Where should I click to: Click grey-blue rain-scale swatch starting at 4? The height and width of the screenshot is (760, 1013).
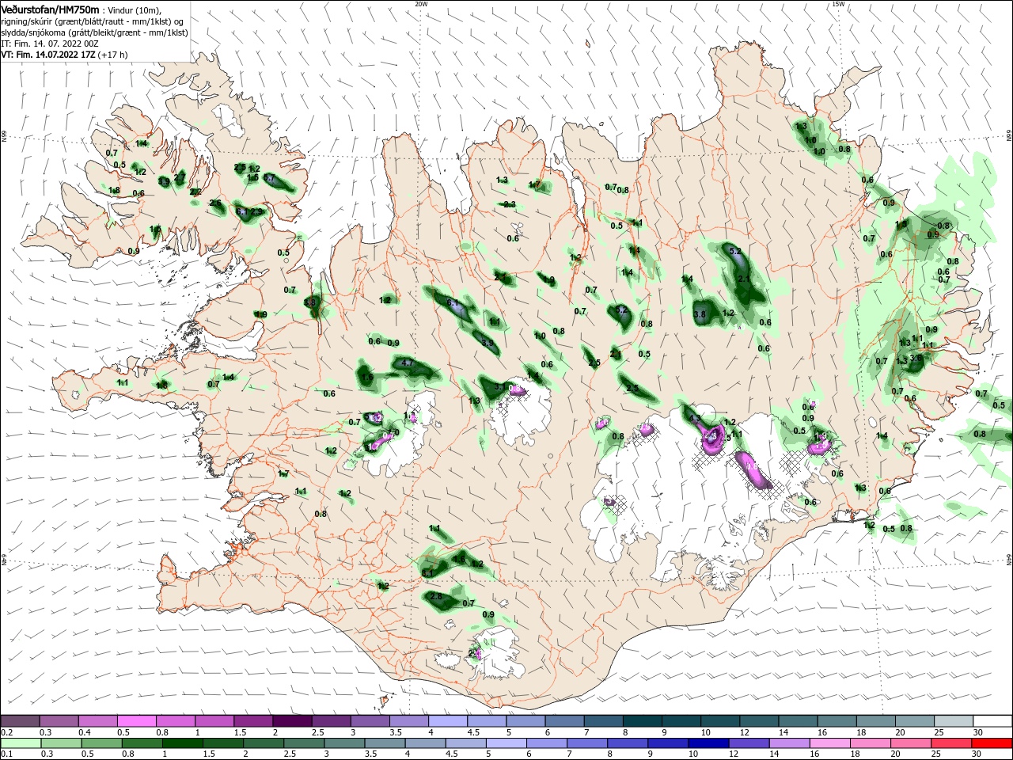(x=425, y=743)
